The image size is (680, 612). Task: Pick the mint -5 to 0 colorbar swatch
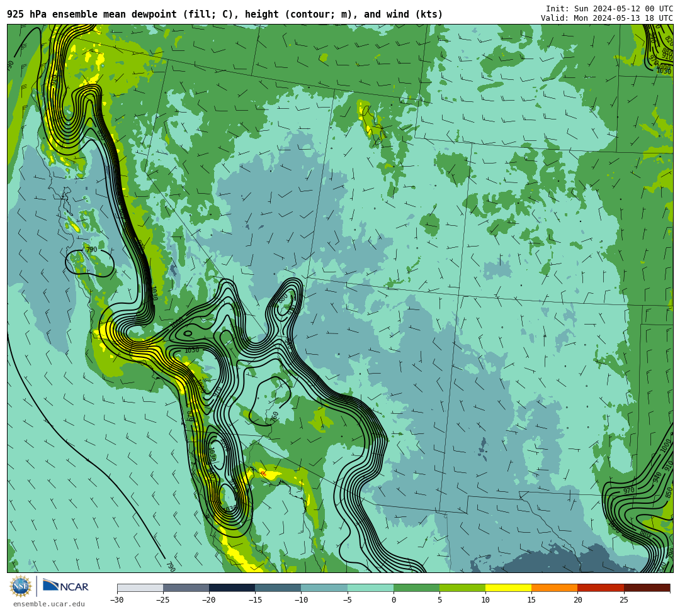[x=370, y=587]
